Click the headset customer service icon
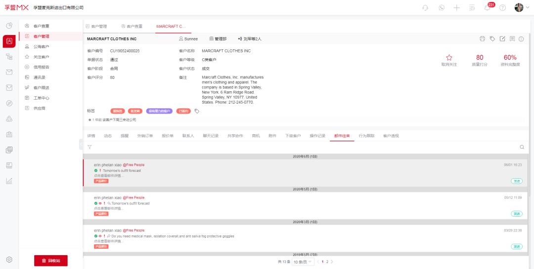534x269 pixels. (x=425, y=8)
